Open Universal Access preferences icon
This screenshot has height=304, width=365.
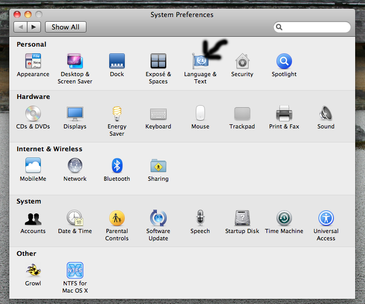tap(326, 218)
